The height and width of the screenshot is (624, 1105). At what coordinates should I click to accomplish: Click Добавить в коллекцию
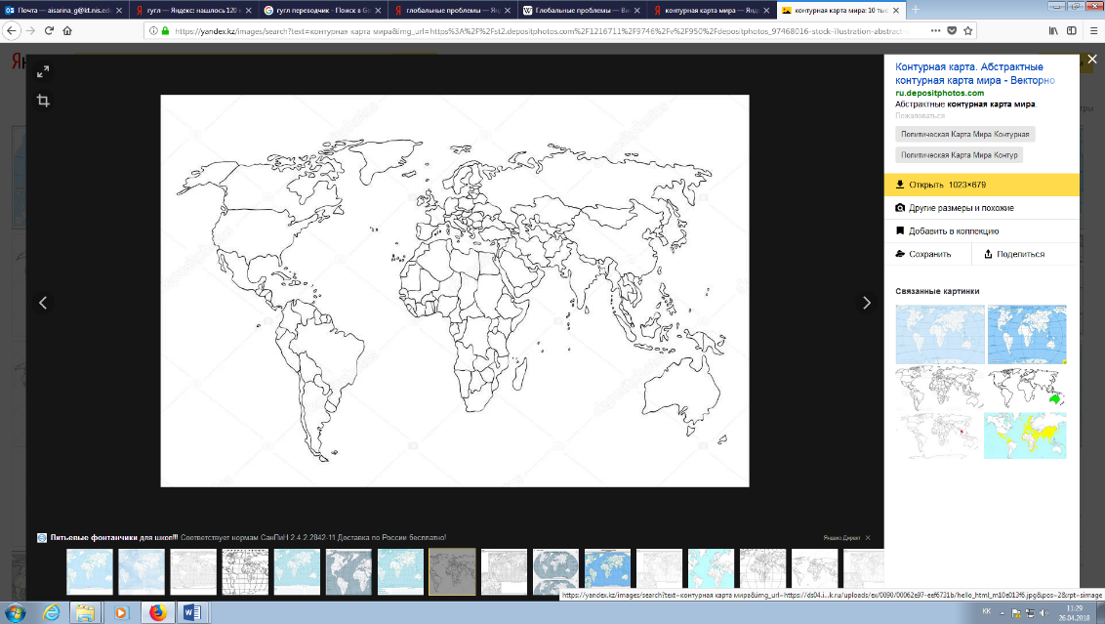[982, 230]
